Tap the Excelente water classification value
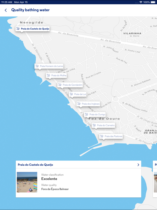 pyautogui.click(x=49, y=179)
